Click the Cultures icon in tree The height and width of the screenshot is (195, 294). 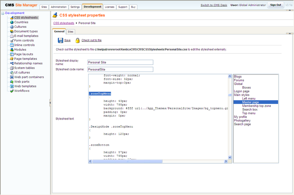tap(12, 27)
